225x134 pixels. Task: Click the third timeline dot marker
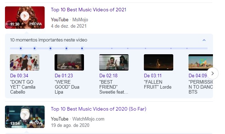pyautogui.click(x=50, y=49)
